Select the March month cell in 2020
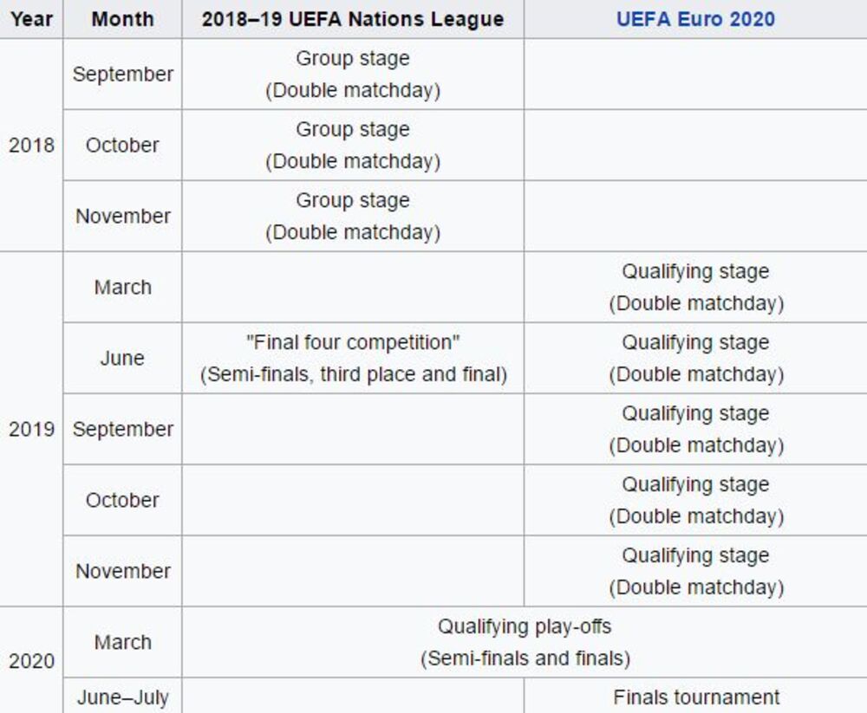 122,642
